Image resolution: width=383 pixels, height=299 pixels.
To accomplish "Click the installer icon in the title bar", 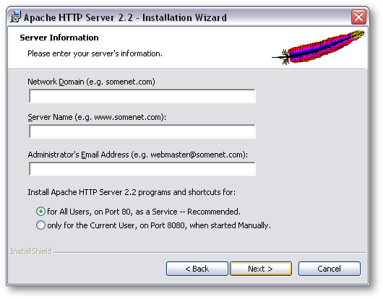I will click(15, 17).
